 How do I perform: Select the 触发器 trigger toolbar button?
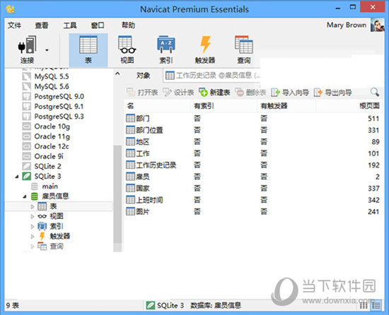(x=205, y=49)
